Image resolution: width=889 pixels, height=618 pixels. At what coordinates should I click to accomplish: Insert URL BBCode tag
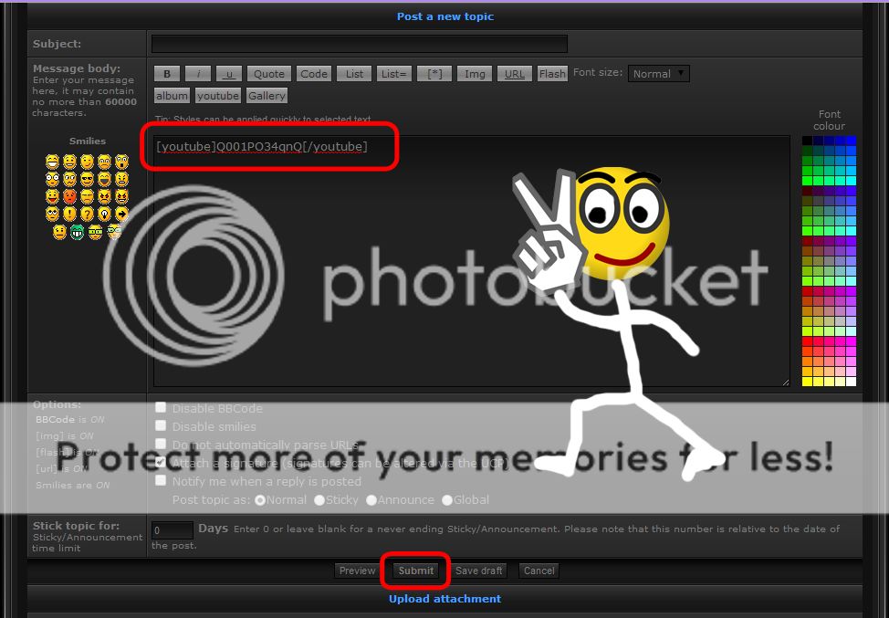click(x=514, y=74)
